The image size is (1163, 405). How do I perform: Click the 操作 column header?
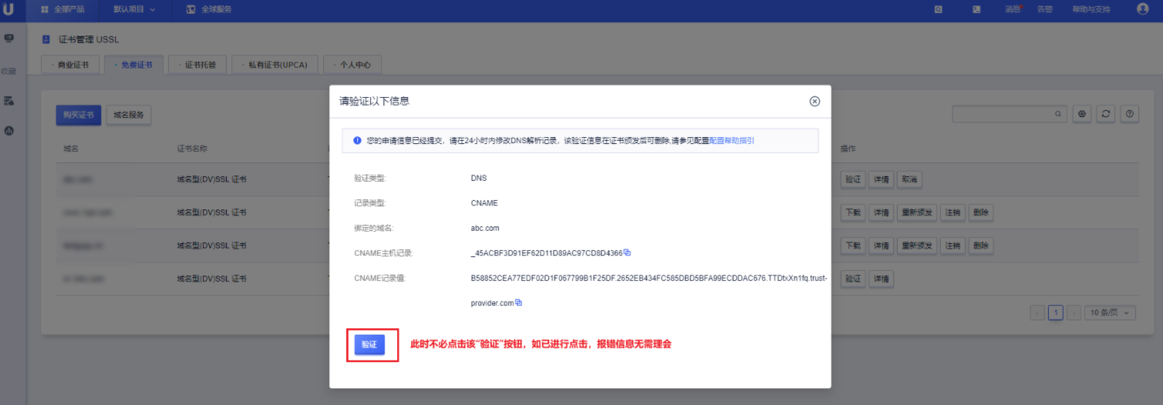tap(848, 148)
